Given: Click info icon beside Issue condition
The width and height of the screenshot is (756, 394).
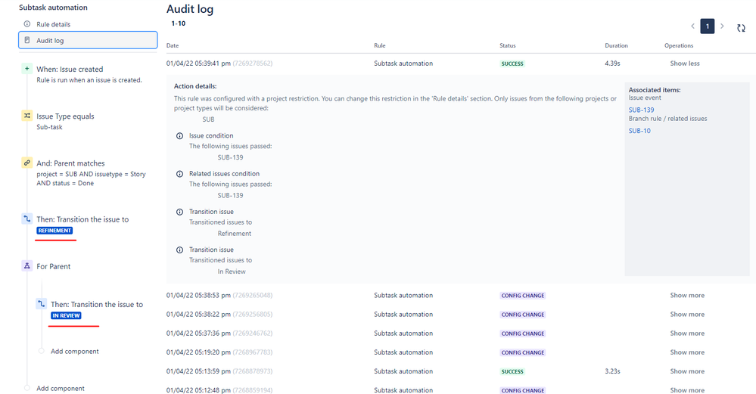Looking at the screenshot, I should pyautogui.click(x=180, y=136).
